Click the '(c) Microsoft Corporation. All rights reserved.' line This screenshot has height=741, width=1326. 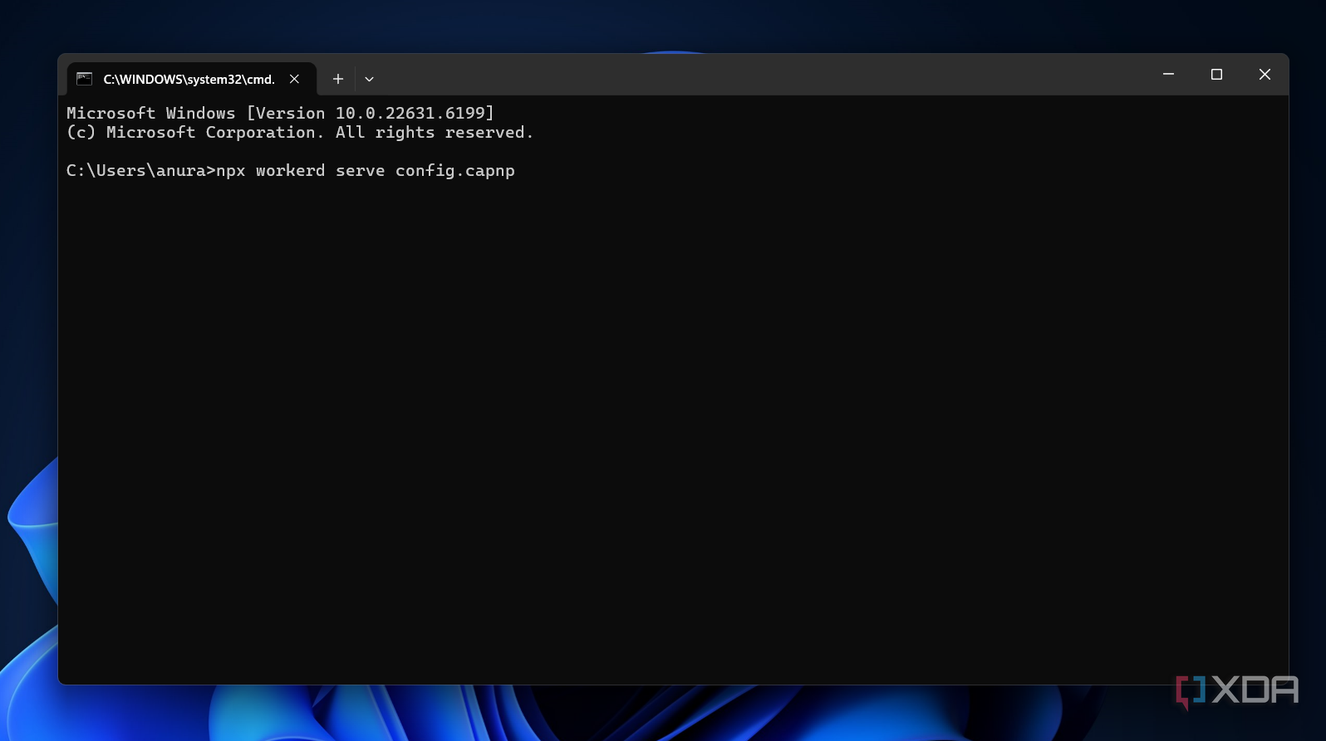[300, 133]
